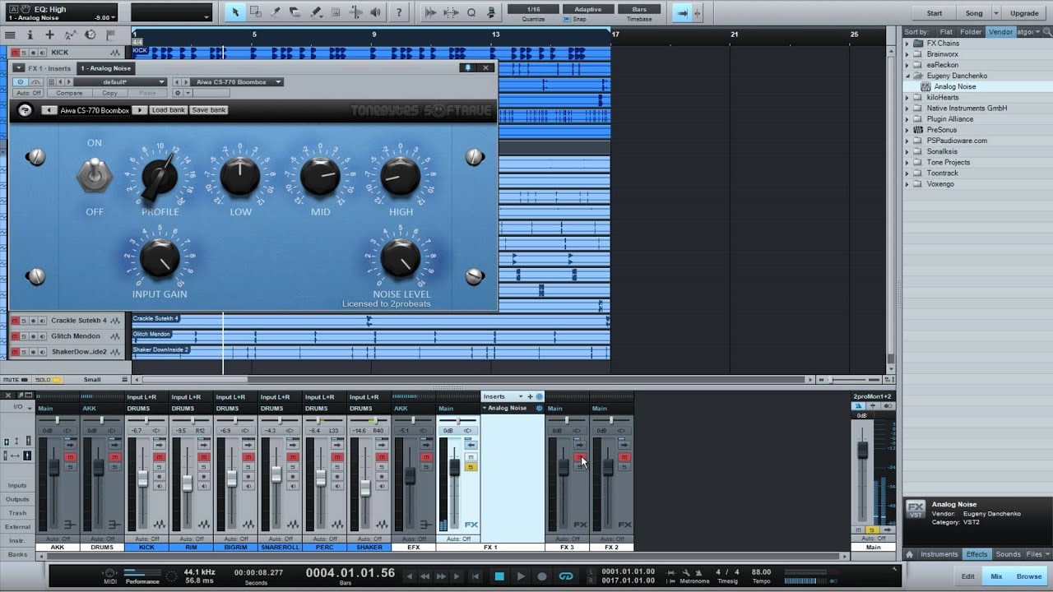Expand the FX Chains folder
Screen dimensions: 1053x592
pyautogui.click(x=908, y=43)
